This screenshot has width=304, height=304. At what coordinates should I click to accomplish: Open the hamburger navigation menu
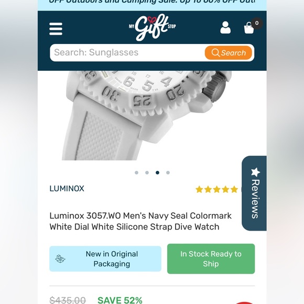[56, 29]
